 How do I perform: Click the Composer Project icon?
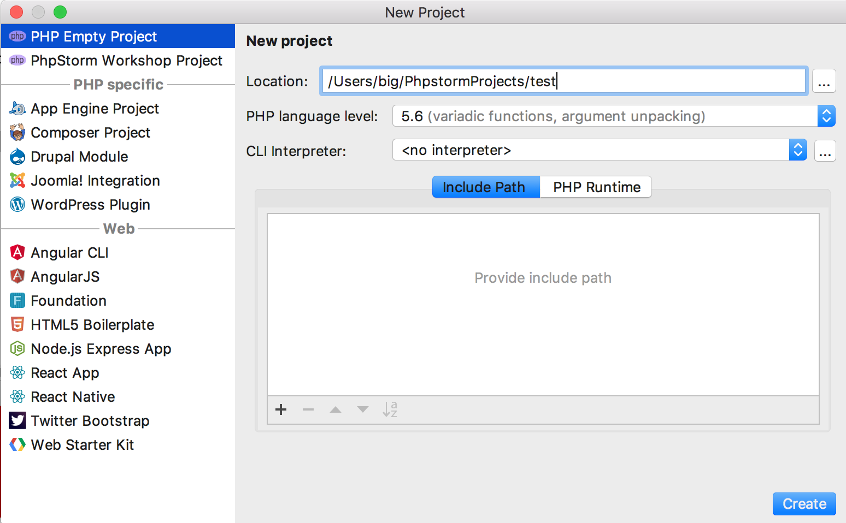point(17,132)
